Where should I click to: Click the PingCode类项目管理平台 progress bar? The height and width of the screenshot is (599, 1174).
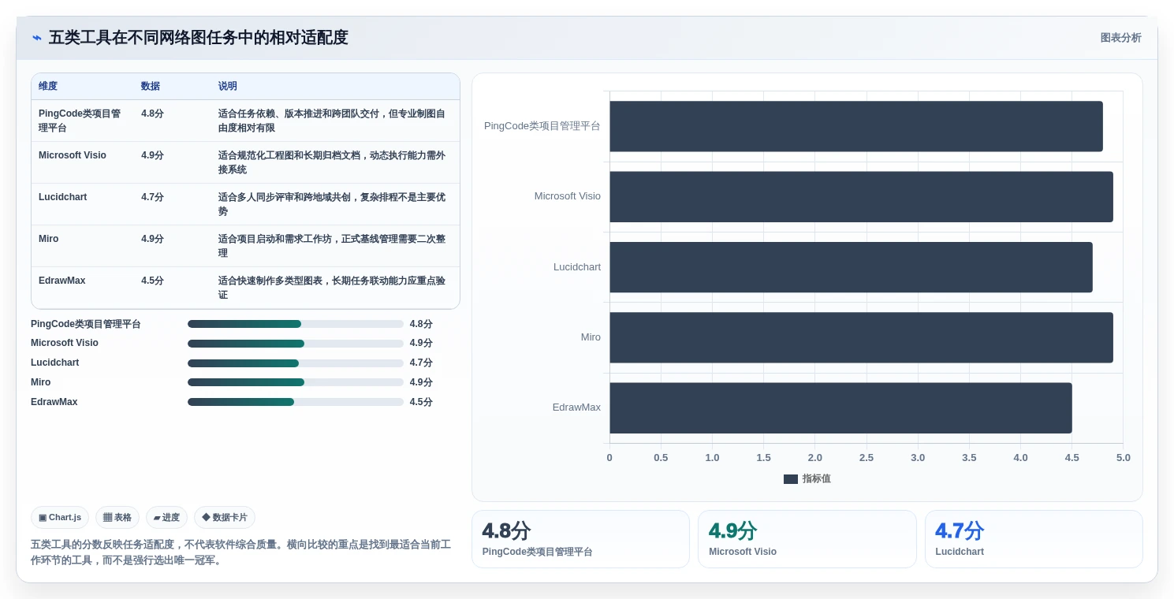[296, 324]
